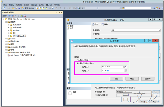Viewport: 164px width, 107px height.
Task: Click the Undo arrow icon
Action: tap(60, 8)
